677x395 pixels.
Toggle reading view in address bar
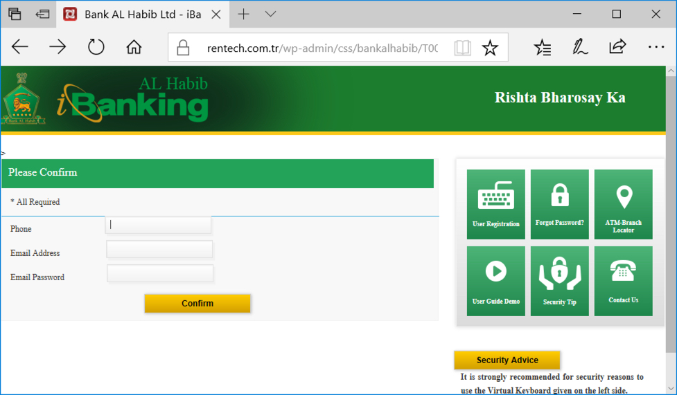coord(462,48)
